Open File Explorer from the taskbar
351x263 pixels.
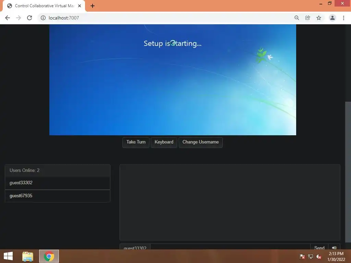pyautogui.click(x=28, y=256)
